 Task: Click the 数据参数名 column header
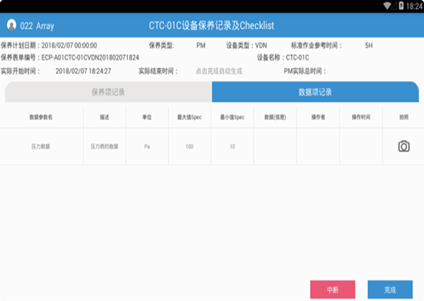point(41,117)
